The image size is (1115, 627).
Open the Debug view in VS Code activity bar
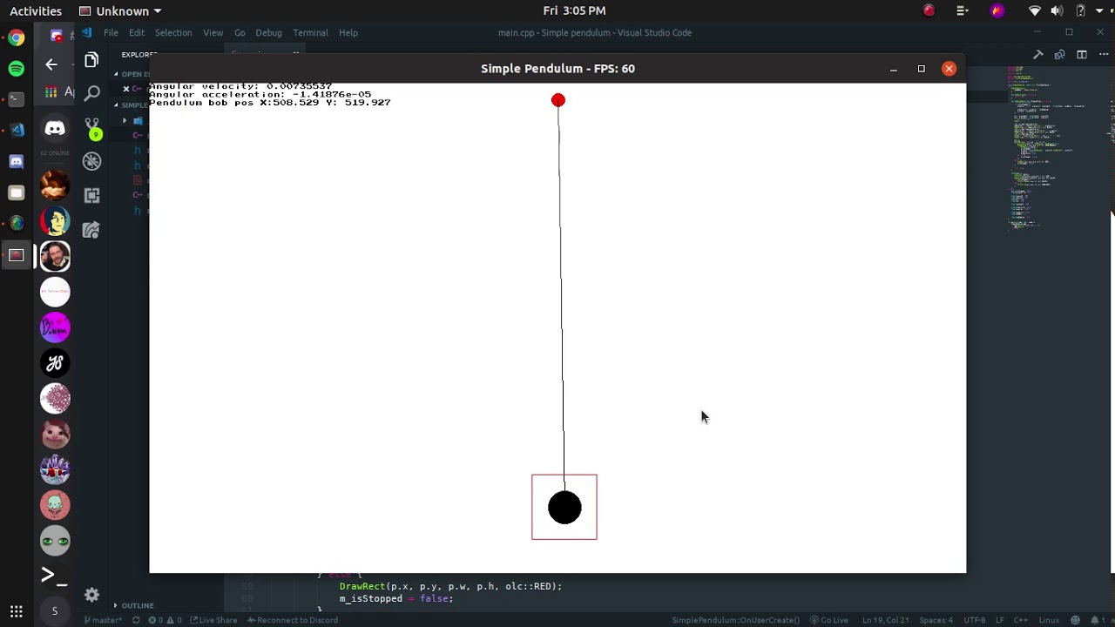pos(91,161)
